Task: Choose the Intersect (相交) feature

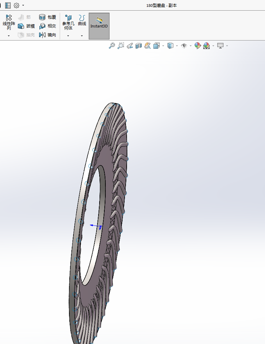Action: (x=47, y=26)
